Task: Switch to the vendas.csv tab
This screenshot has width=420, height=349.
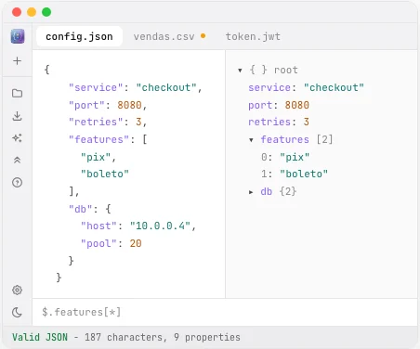Action: tap(164, 36)
